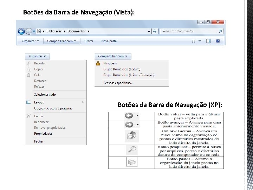Click the blue Help icon
Image resolution: width=253 pixels, height=190 pixels.
218,41
